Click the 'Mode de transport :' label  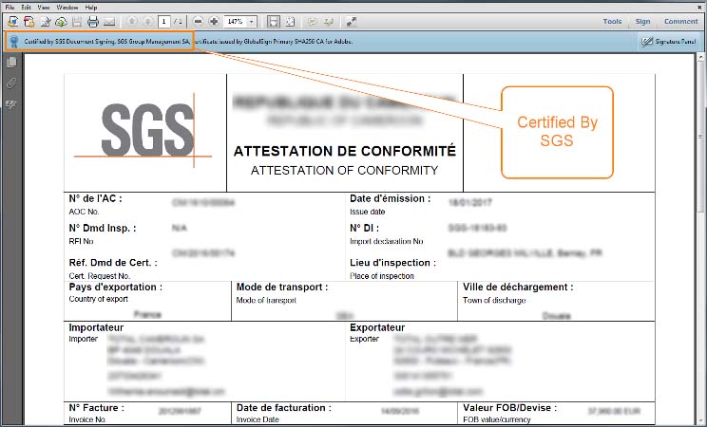click(x=282, y=287)
